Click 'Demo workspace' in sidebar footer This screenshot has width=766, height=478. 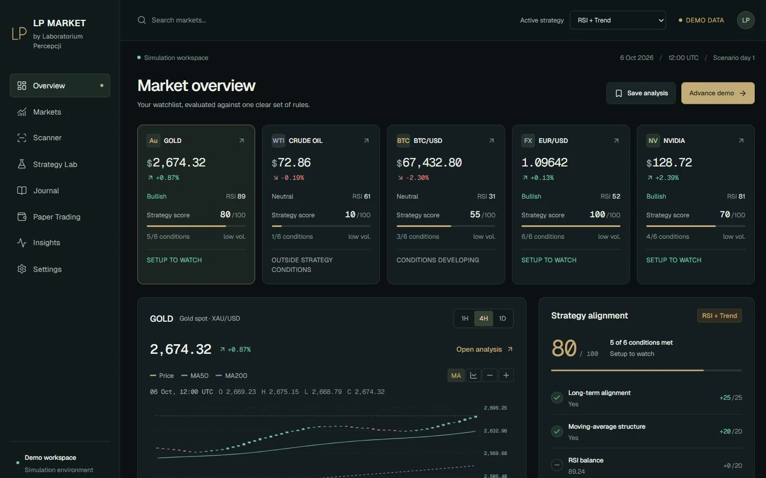click(50, 458)
